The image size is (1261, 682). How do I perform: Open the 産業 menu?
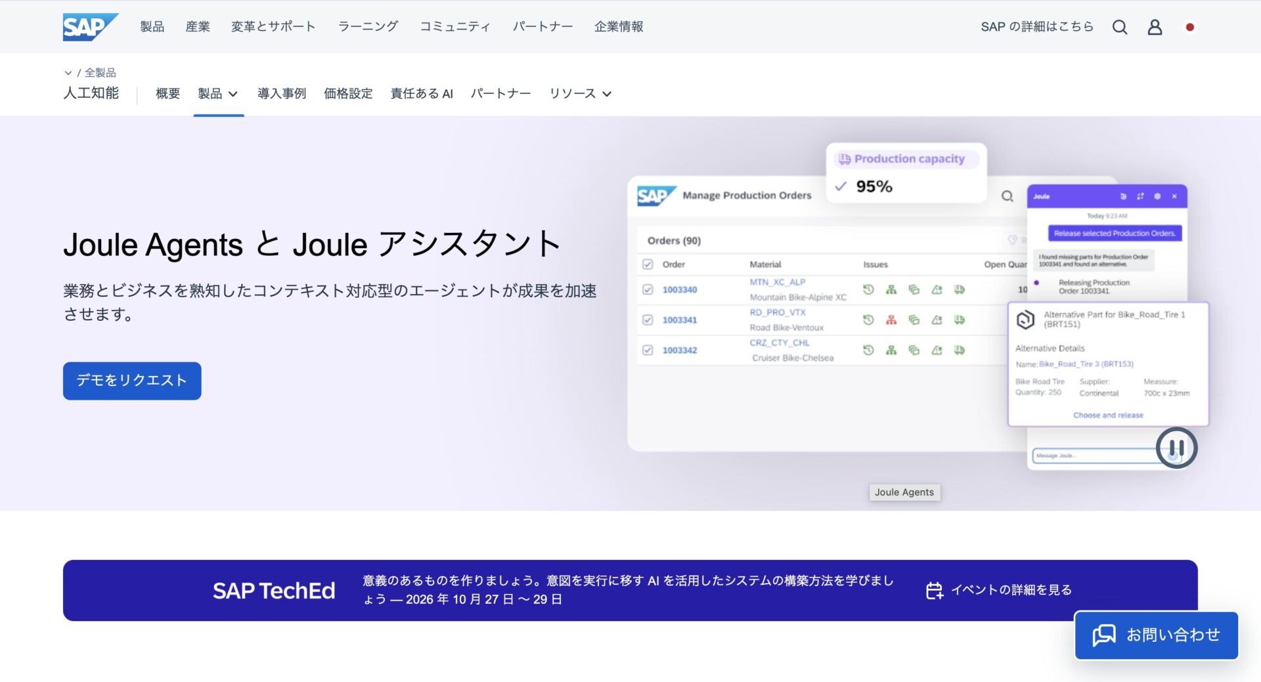click(198, 27)
